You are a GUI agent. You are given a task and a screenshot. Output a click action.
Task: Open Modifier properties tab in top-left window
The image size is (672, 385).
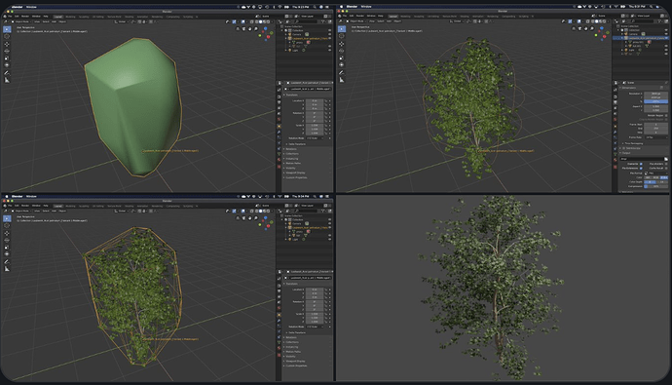tap(279, 132)
